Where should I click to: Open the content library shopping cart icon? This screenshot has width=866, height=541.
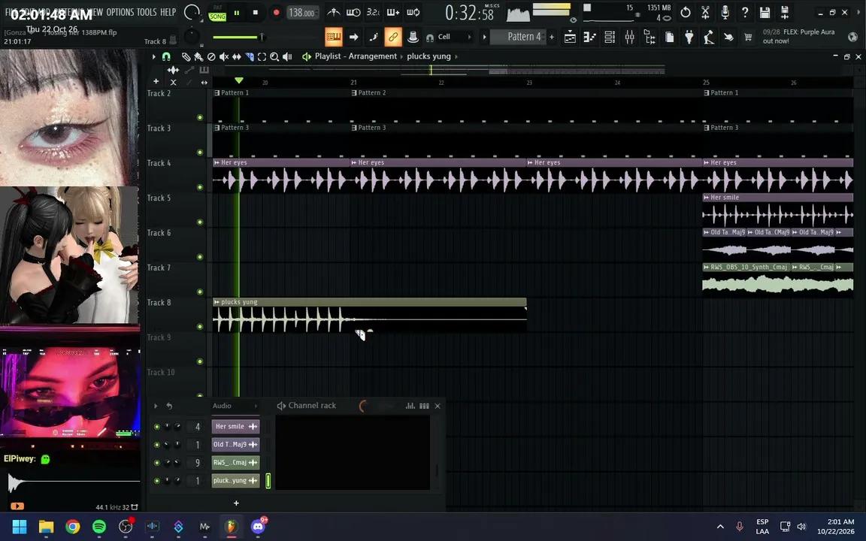pos(749,38)
